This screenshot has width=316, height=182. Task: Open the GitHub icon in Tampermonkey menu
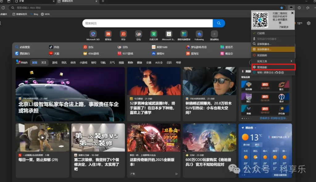click(x=276, y=72)
